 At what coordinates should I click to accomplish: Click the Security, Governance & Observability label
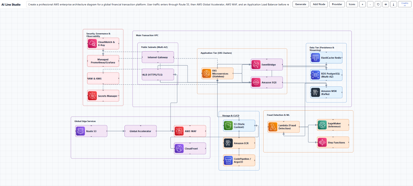(x=98, y=35)
